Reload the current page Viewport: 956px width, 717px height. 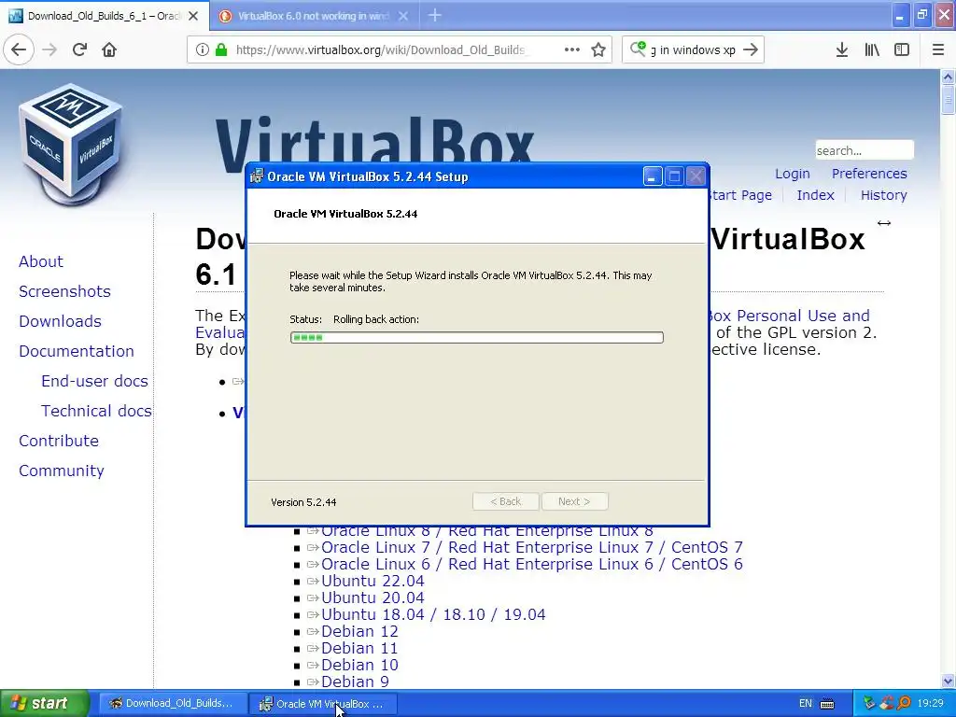(79, 49)
